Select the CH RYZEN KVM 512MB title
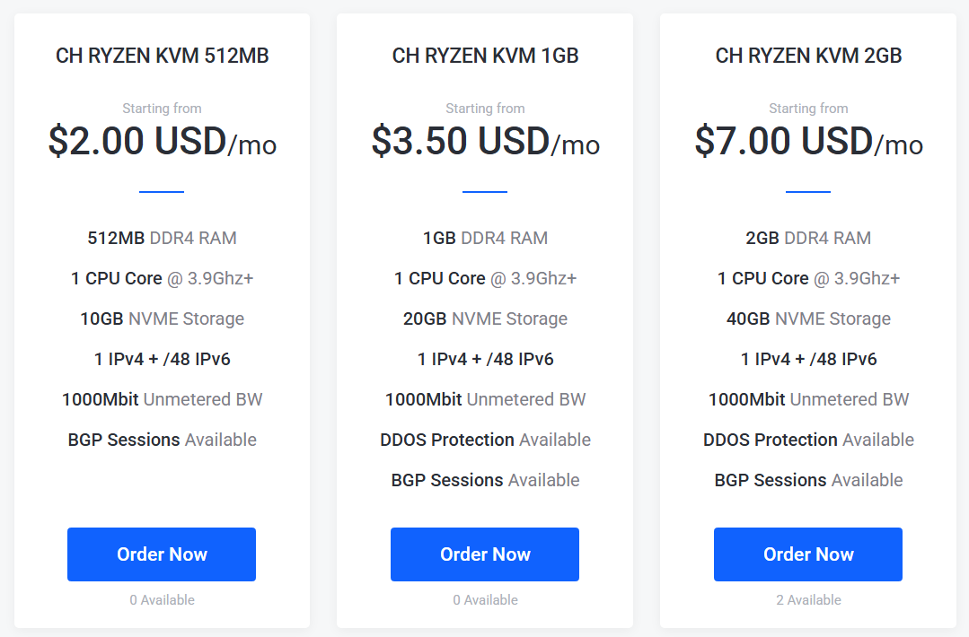969x637 pixels. (162, 56)
